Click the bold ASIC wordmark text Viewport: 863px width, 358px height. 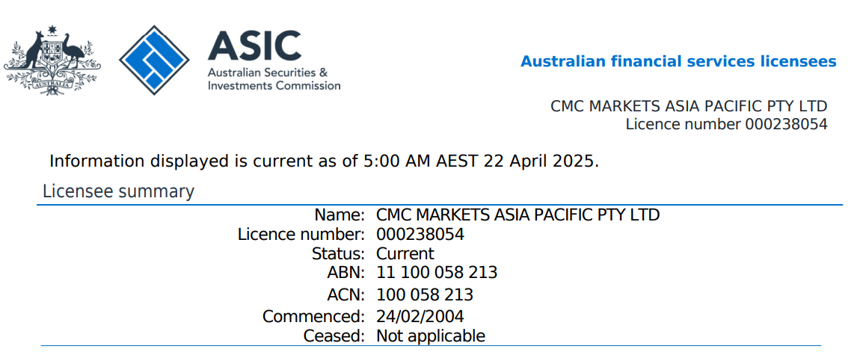(x=254, y=46)
